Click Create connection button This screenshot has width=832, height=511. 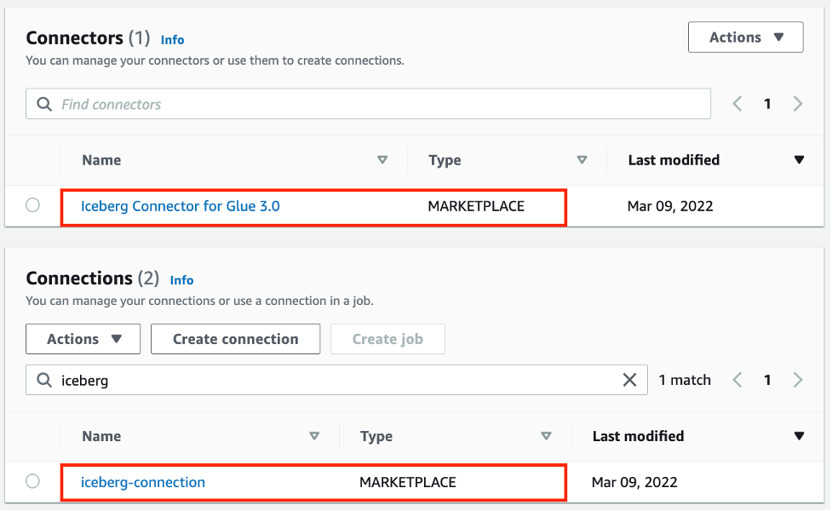[235, 339]
